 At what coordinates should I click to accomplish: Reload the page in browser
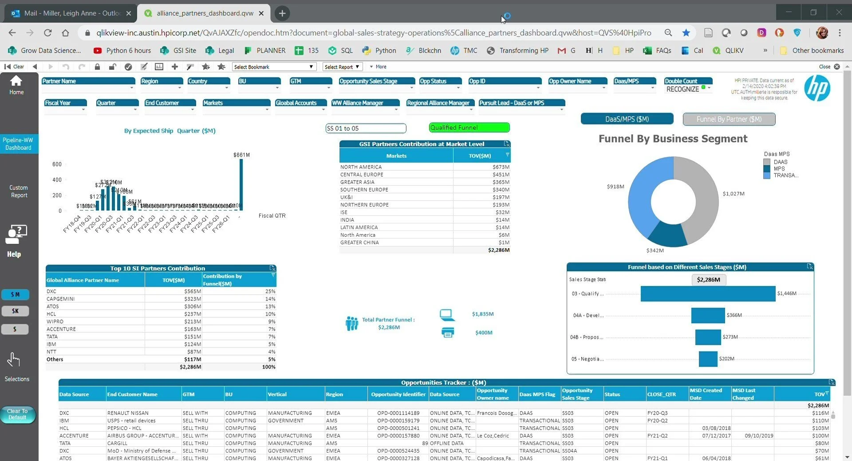47,33
